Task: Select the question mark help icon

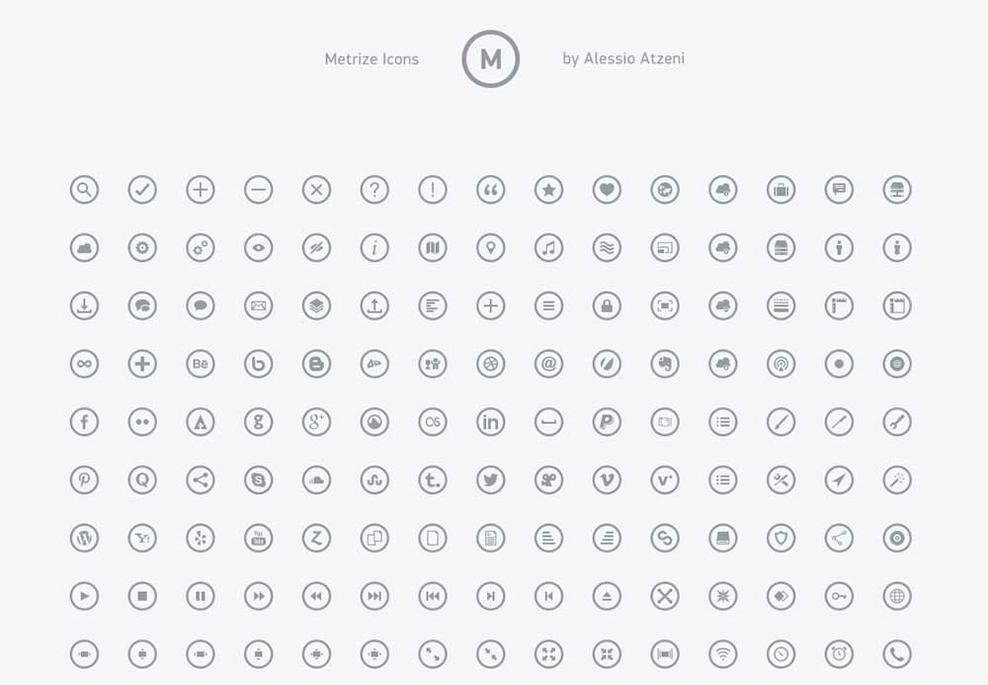Action: (374, 190)
